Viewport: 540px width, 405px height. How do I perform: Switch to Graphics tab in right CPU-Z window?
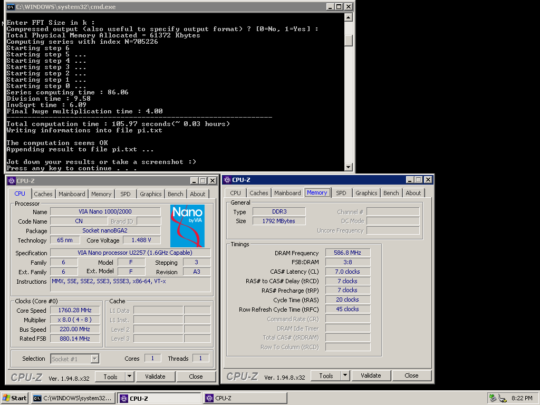(x=367, y=193)
